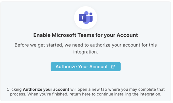Click the Enable Microsoft Teams heading

pyautogui.click(x=85, y=35)
